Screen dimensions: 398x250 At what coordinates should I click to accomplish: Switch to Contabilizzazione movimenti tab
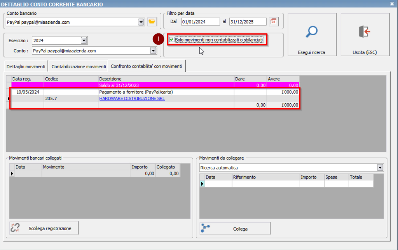(x=79, y=66)
